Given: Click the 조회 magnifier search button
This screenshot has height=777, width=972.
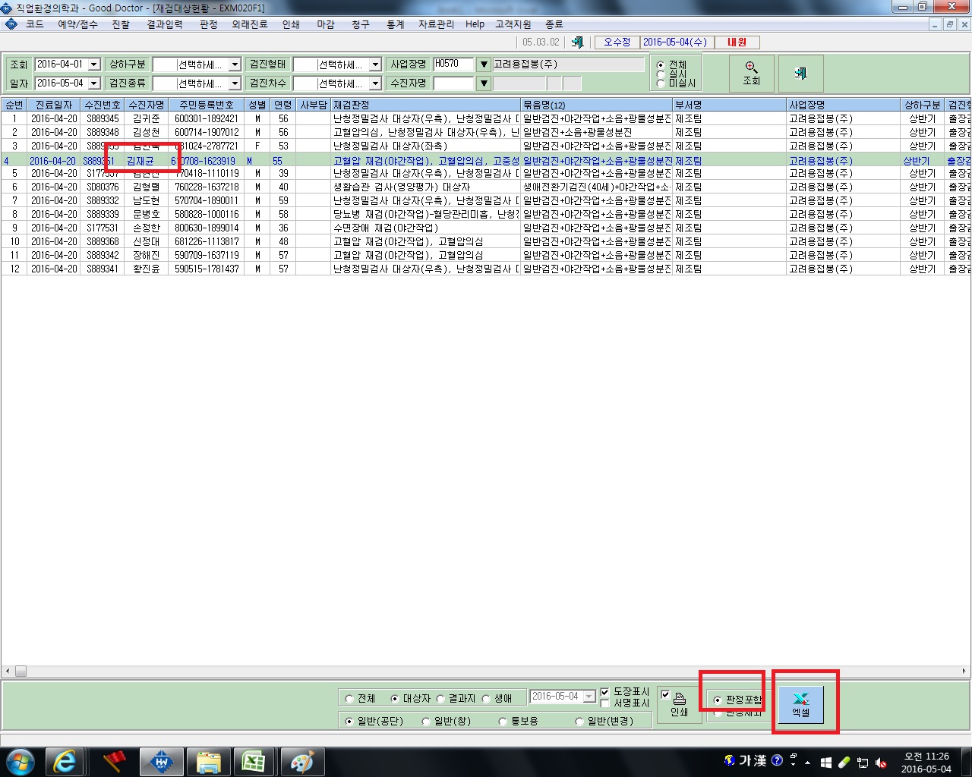Looking at the screenshot, I should pyautogui.click(x=751, y=74).
